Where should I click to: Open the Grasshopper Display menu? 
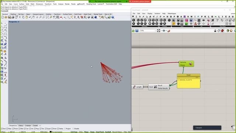click(x=150, y=14)
